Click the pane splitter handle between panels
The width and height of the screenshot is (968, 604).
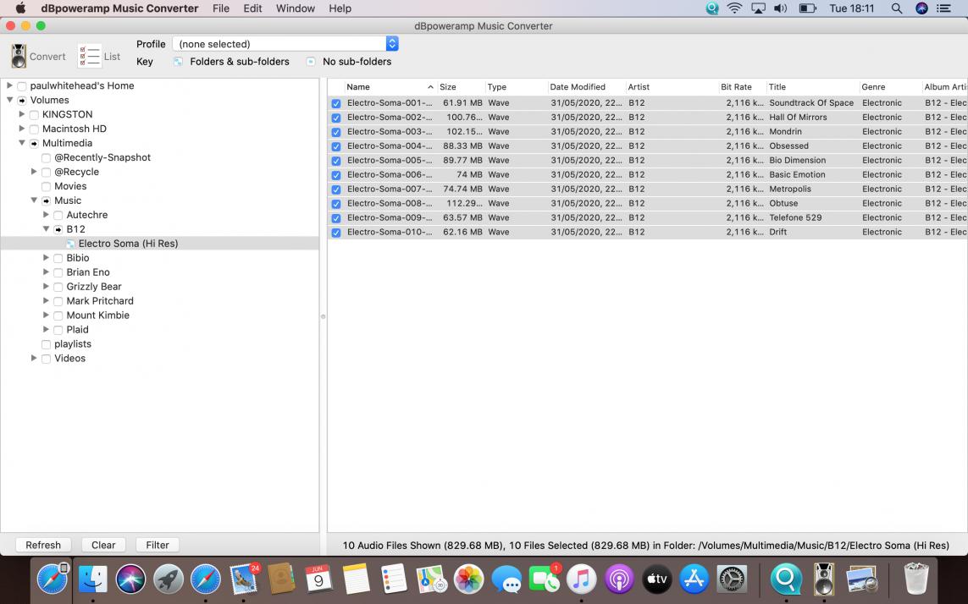pyautogui.click(x=323, y=316)
